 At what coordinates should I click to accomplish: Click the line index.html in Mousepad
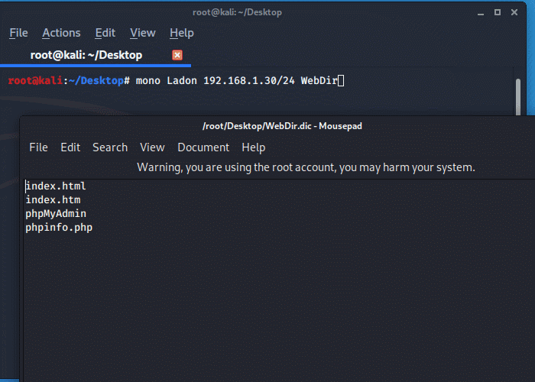56,186
